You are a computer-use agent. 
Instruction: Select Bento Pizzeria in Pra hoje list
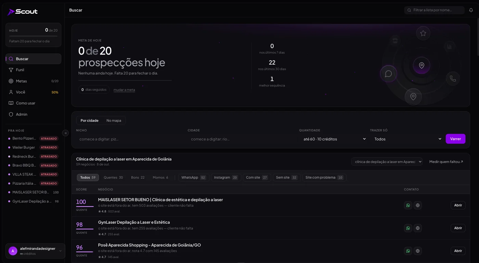click(33, 139)
